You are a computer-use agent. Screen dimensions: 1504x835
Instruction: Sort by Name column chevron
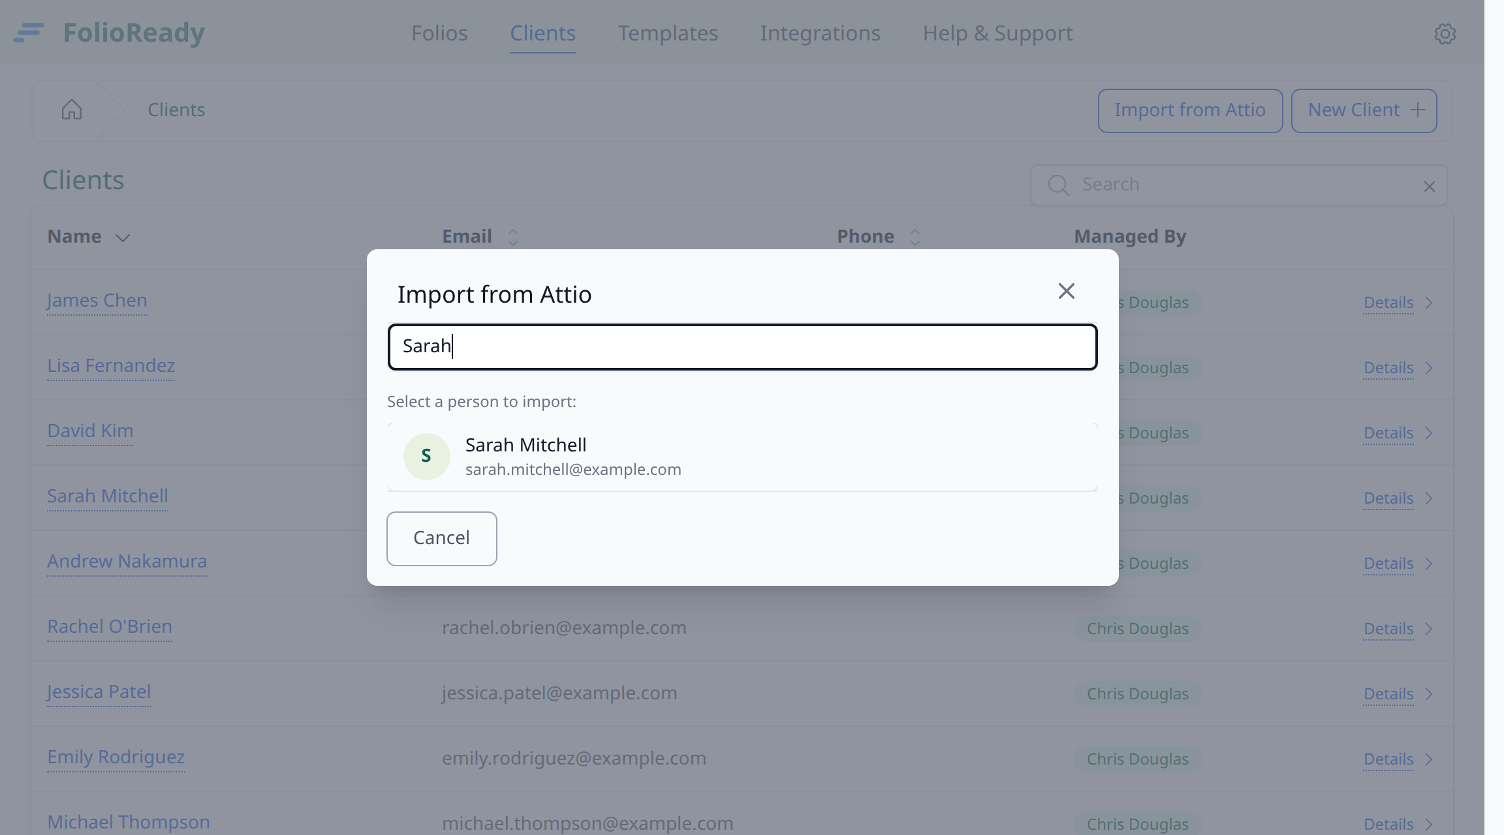[x=123, y=237]
